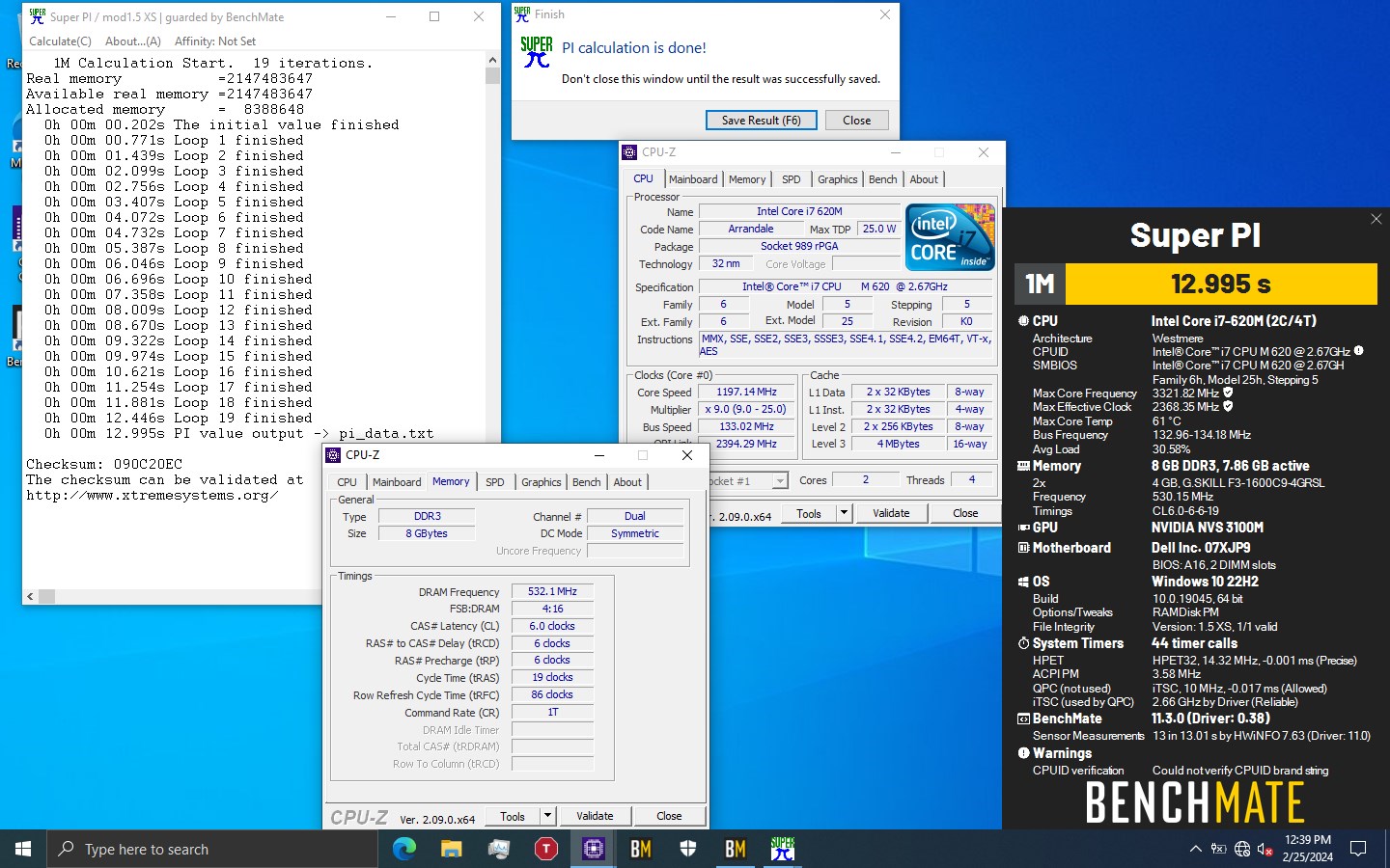
Task: Switch to CPU-Z via taskbar icon
Action: [x=593, y=849]
